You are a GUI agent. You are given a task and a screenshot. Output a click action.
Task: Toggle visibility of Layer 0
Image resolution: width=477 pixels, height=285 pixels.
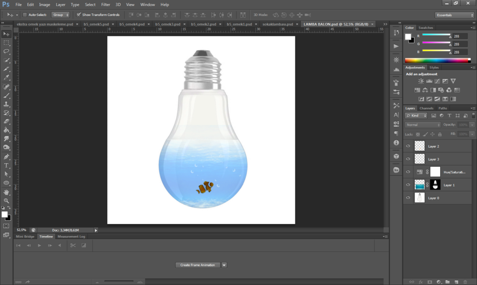[x=409, y=198]
